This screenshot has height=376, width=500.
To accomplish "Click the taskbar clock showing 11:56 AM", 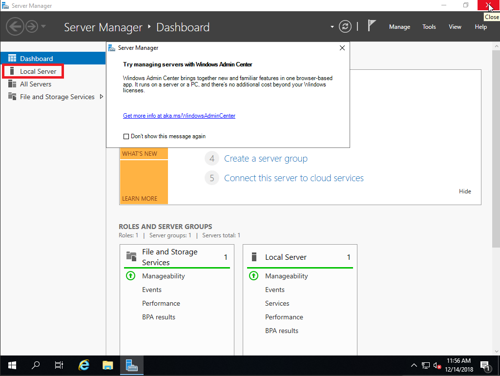I will pos(459,365).
